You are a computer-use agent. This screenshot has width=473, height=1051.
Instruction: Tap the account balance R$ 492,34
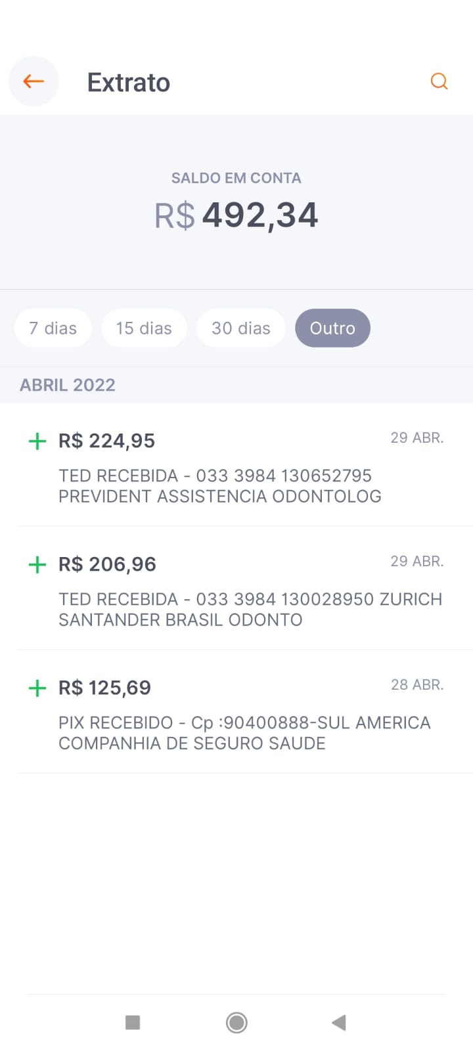(236, 215)
